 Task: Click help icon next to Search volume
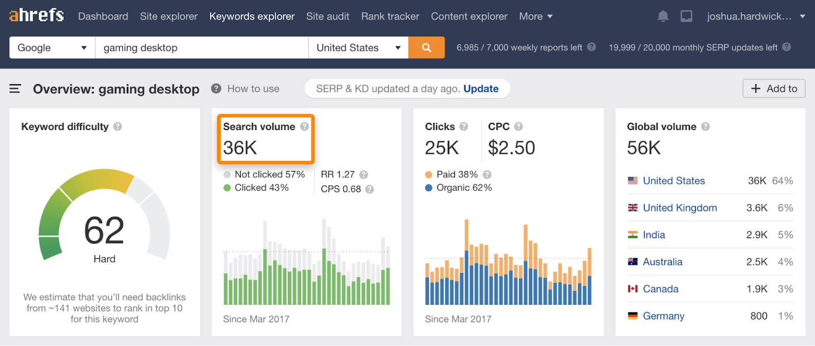pos(304,126)
